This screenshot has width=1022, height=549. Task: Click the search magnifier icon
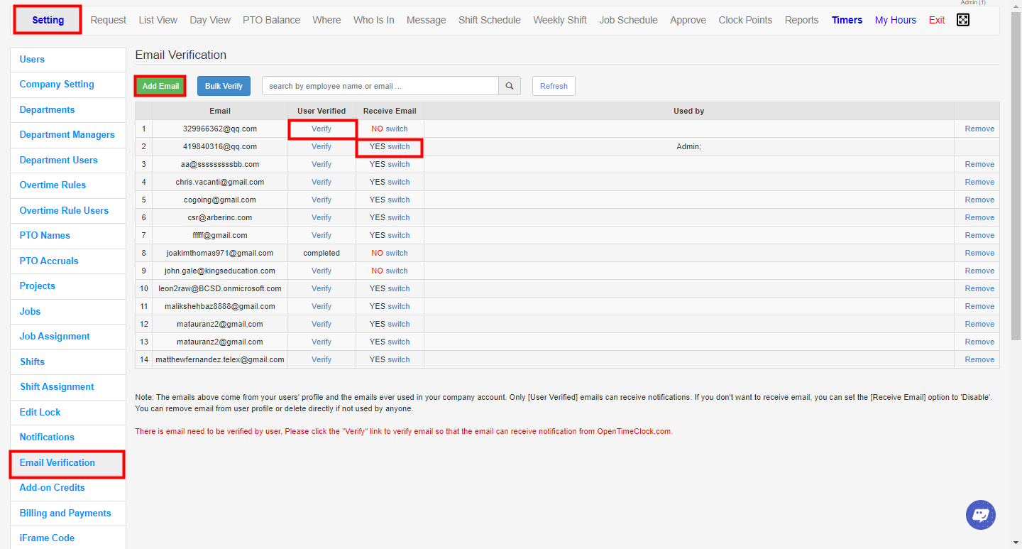509,85
